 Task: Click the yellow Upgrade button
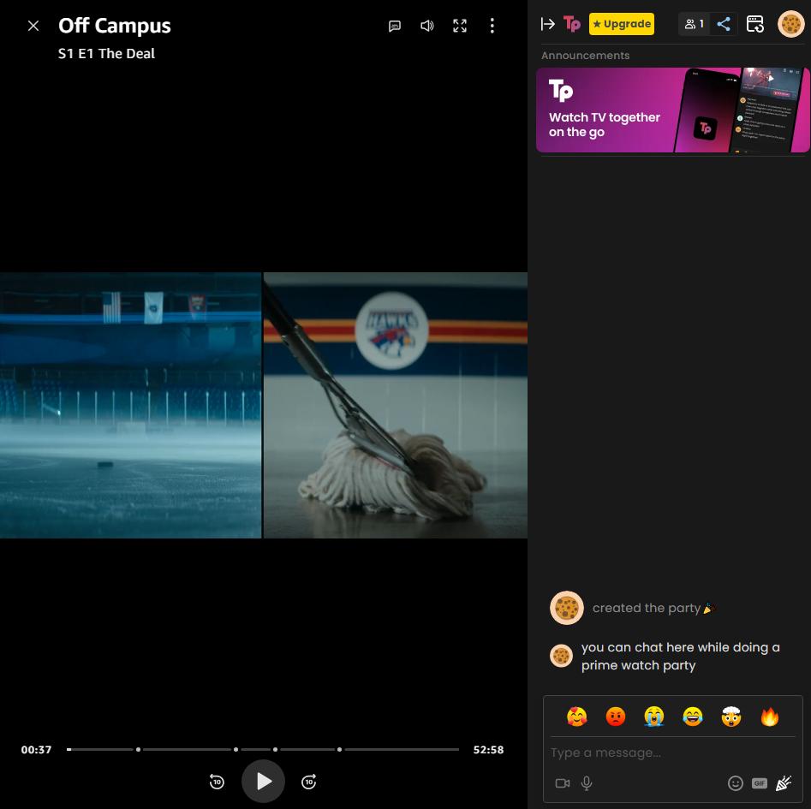pyautogui.click(x=621, y=24)
